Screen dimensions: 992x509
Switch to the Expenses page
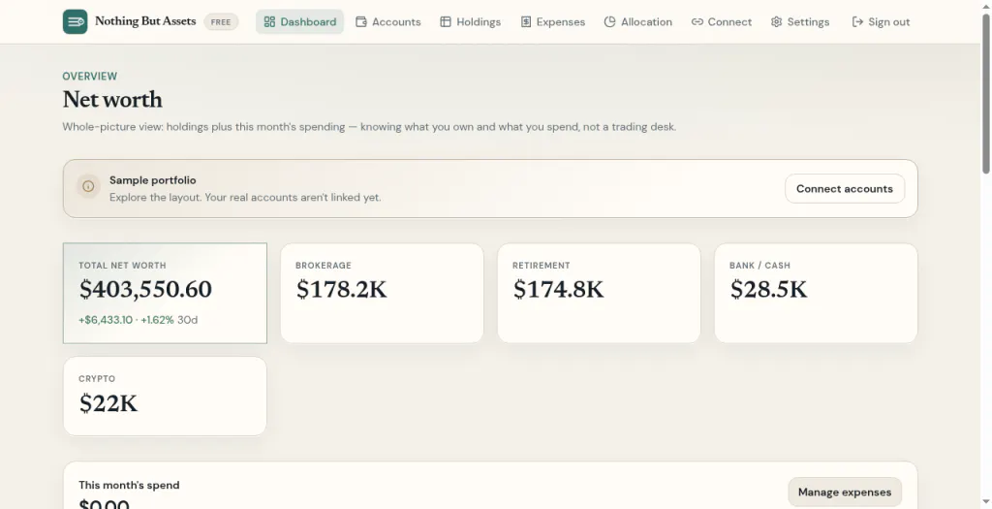point(553,21)
